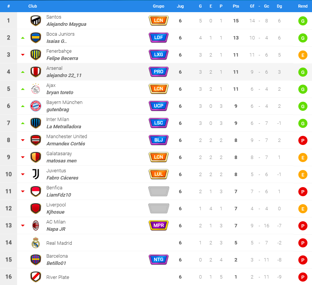Open the Boca Juniors club link

(60, 34)
